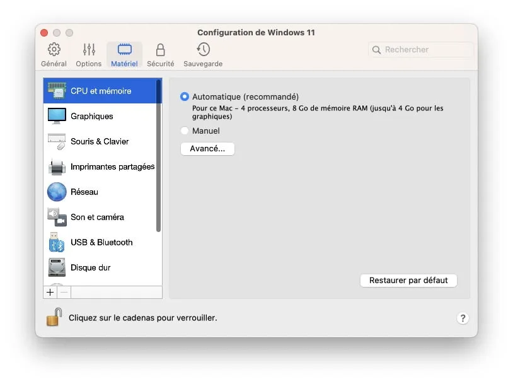Select the Automatique (recommandé) radio button
The height and width of the screenshot is (384, 513).
click(185, 96)
